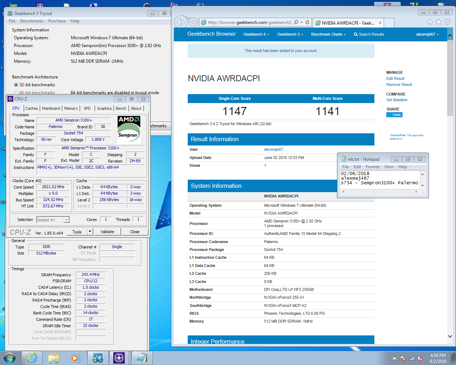Click the browser page vertical scrollbar down arrow
456x365 pixels.
coord(450,336)
